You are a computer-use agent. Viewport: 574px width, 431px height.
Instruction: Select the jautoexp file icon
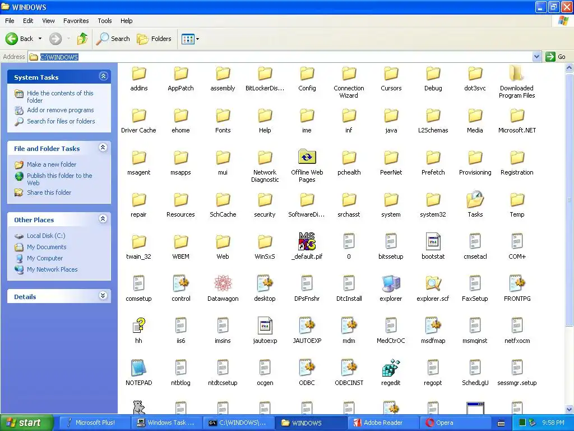tap(265, 325)
